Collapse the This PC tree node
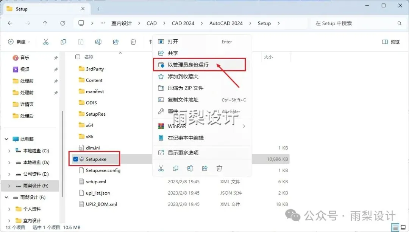 [6, 139]
